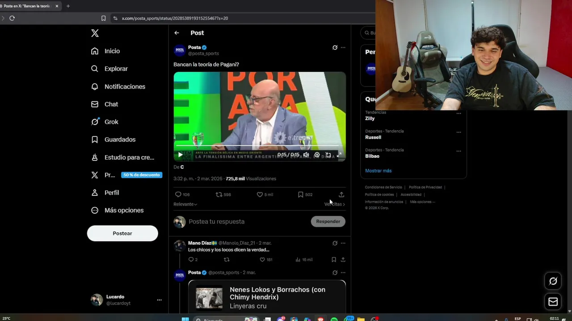The width and height of the screenshot is (572, 321).
Task: Open more options on Posta's reply
Action: (x=343, y=272)
